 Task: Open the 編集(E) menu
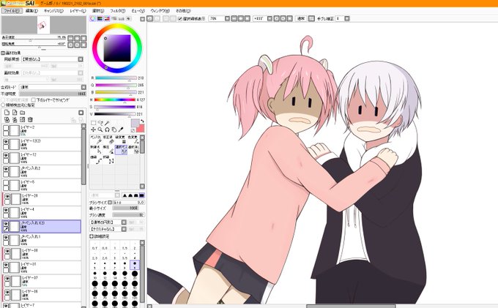(x=31, y=11)
